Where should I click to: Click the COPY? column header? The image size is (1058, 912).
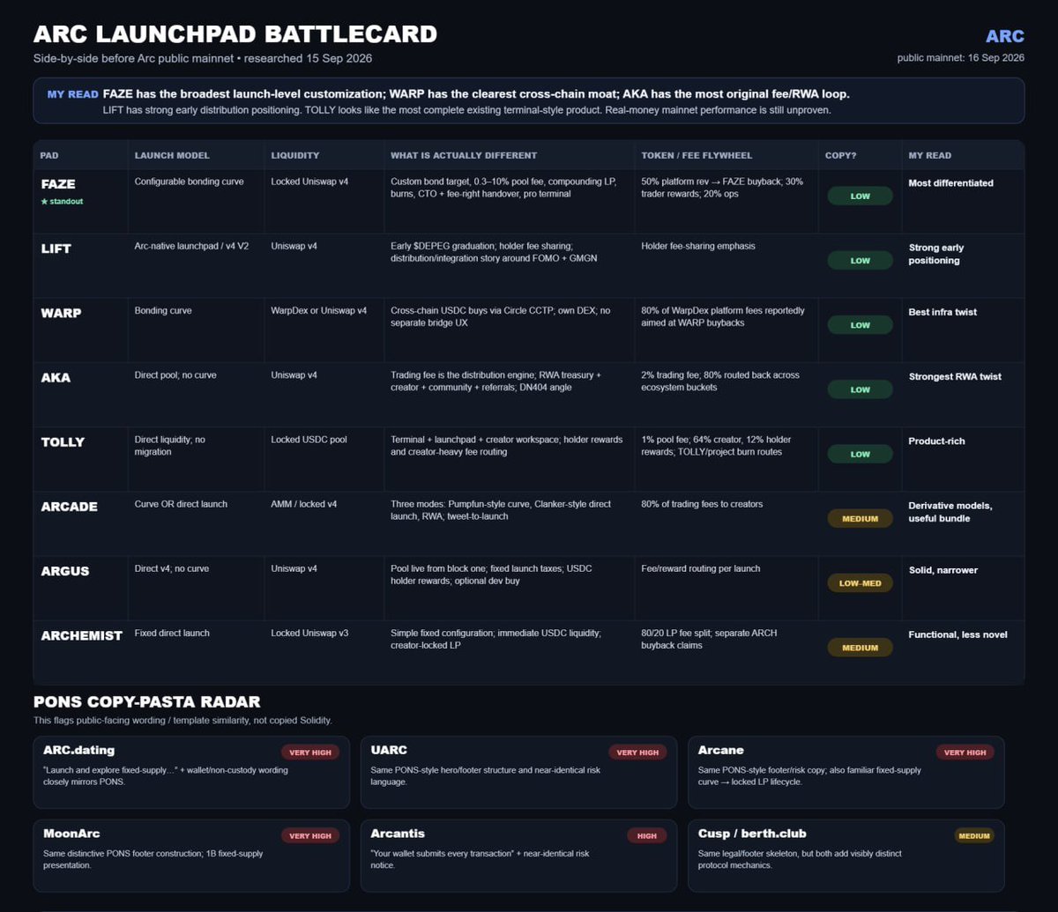pyautogui.click(x=840, y=155)
